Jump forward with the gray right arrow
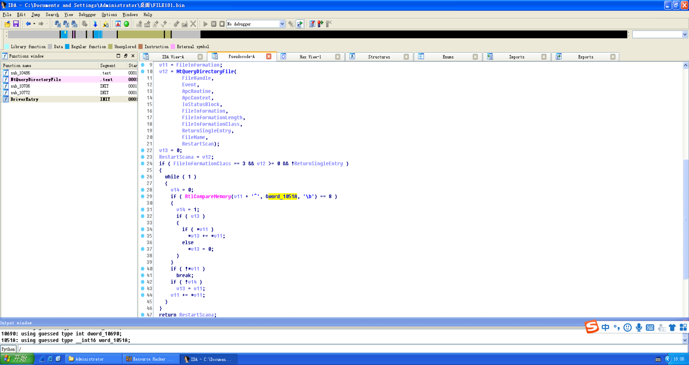Image resolution: width=689 pixels, height=365 pixels. [x=41, y=24]
